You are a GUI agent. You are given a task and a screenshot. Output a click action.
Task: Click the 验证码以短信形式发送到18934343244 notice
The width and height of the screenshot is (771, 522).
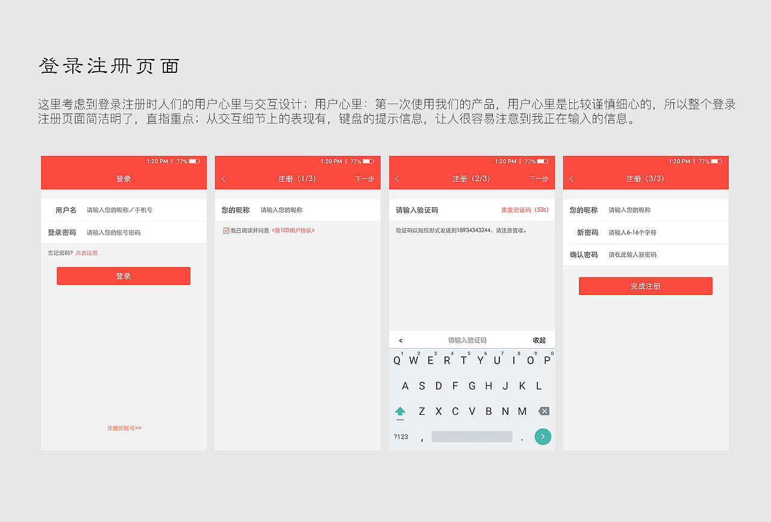pos(461,230)
